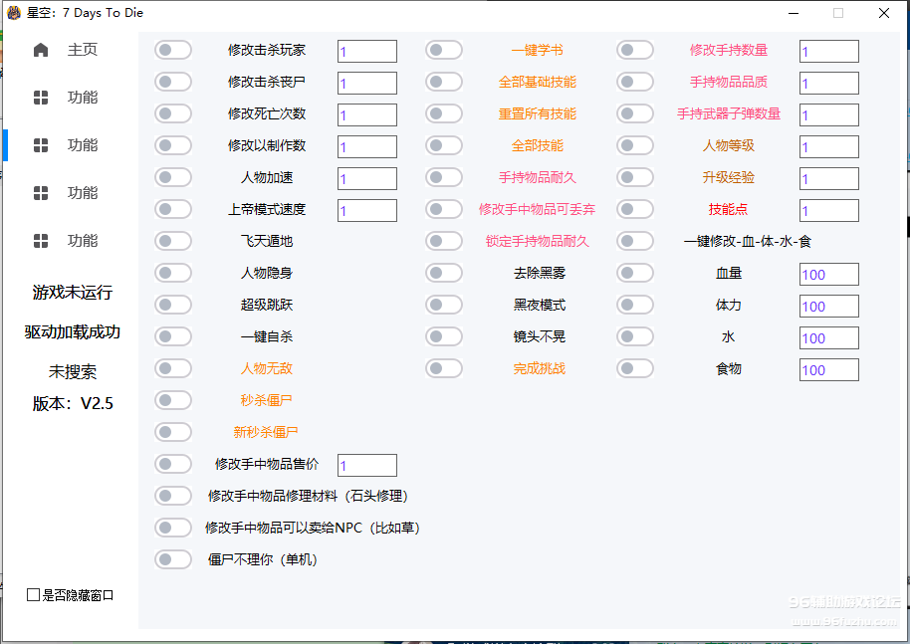Turn on the 食物 switch
Image resolution: width=910 pixels, height=644 pixels.
tap(635, 368)
